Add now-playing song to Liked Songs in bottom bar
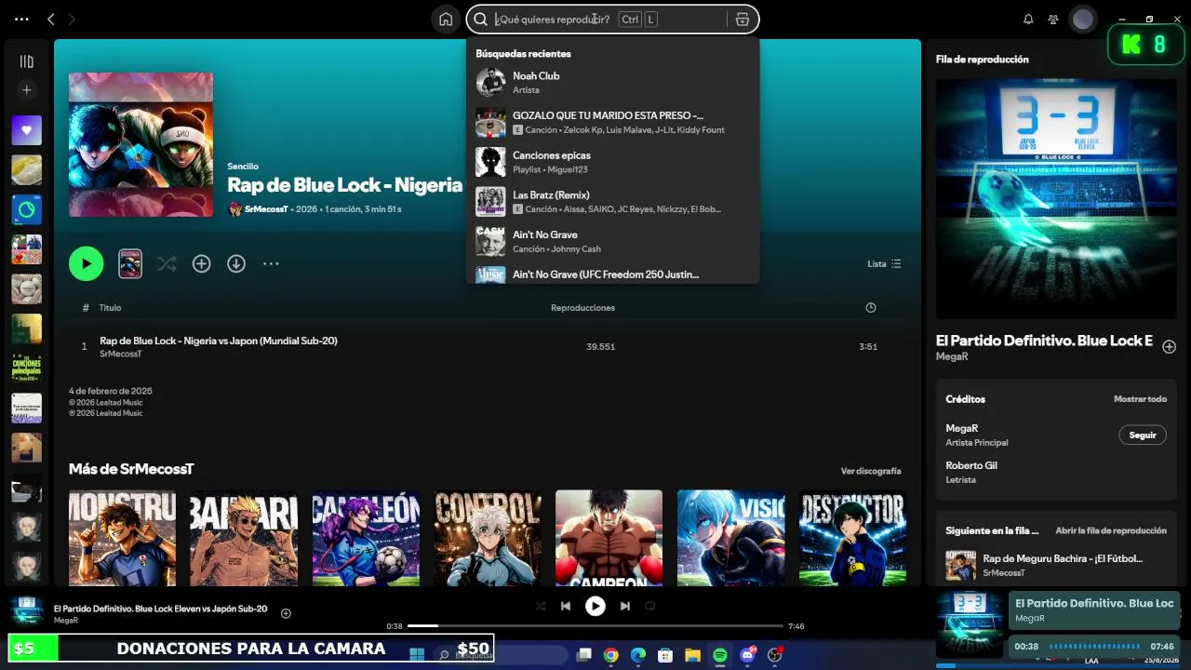This screenshot has width=1191, height=670. pos(286,613)
